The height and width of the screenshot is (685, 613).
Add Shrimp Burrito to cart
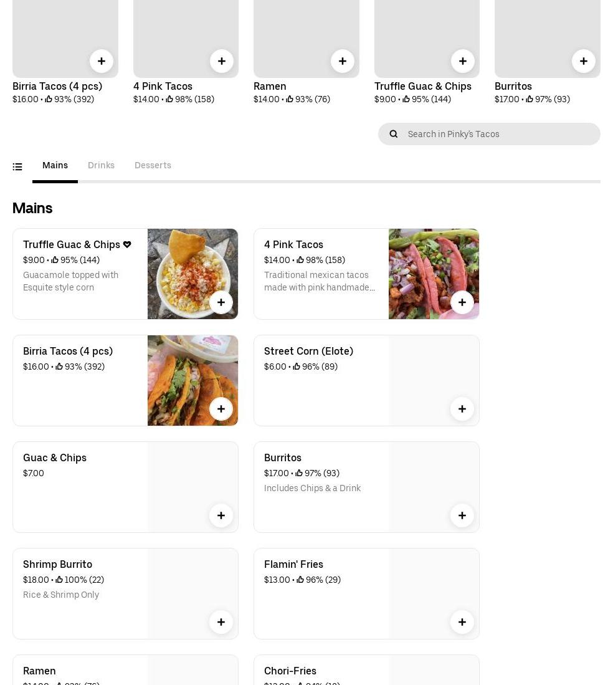coord(221,622)
